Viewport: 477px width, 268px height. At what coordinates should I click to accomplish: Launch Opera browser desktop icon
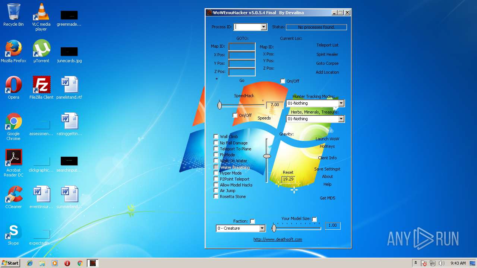(13, 88)
